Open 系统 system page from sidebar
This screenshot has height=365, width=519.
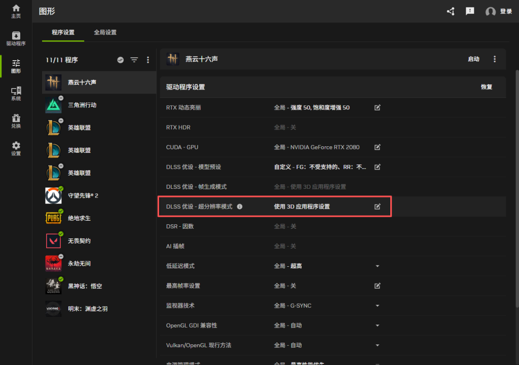point(16,94)
